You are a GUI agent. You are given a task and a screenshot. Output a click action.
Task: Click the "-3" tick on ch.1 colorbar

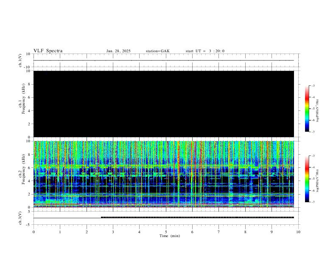coord(313,85)
